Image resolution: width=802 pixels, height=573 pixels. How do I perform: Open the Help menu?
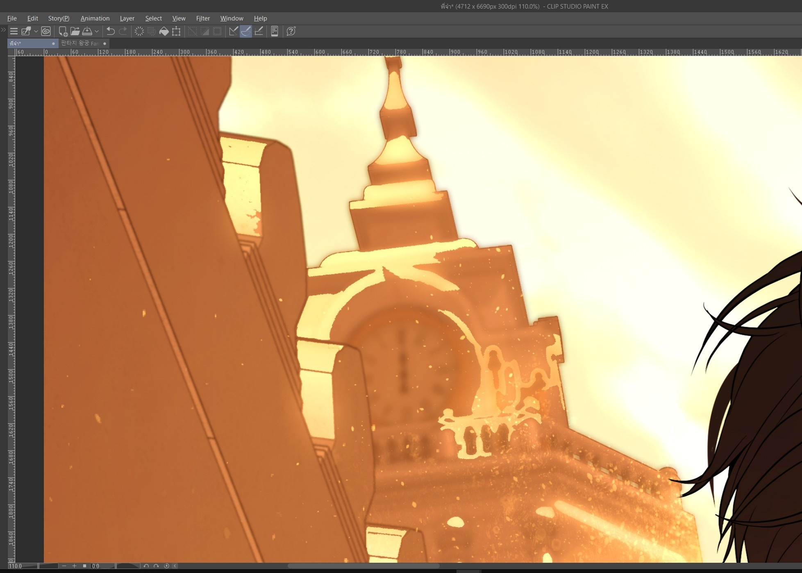coord(260,18)
